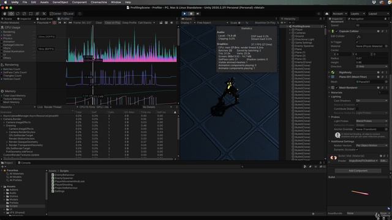Select the Hand view tool

pyautogui.click(x=4, y=13)
